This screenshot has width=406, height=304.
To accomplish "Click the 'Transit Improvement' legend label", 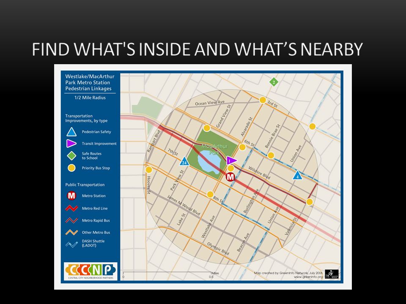I will point(99,144).
